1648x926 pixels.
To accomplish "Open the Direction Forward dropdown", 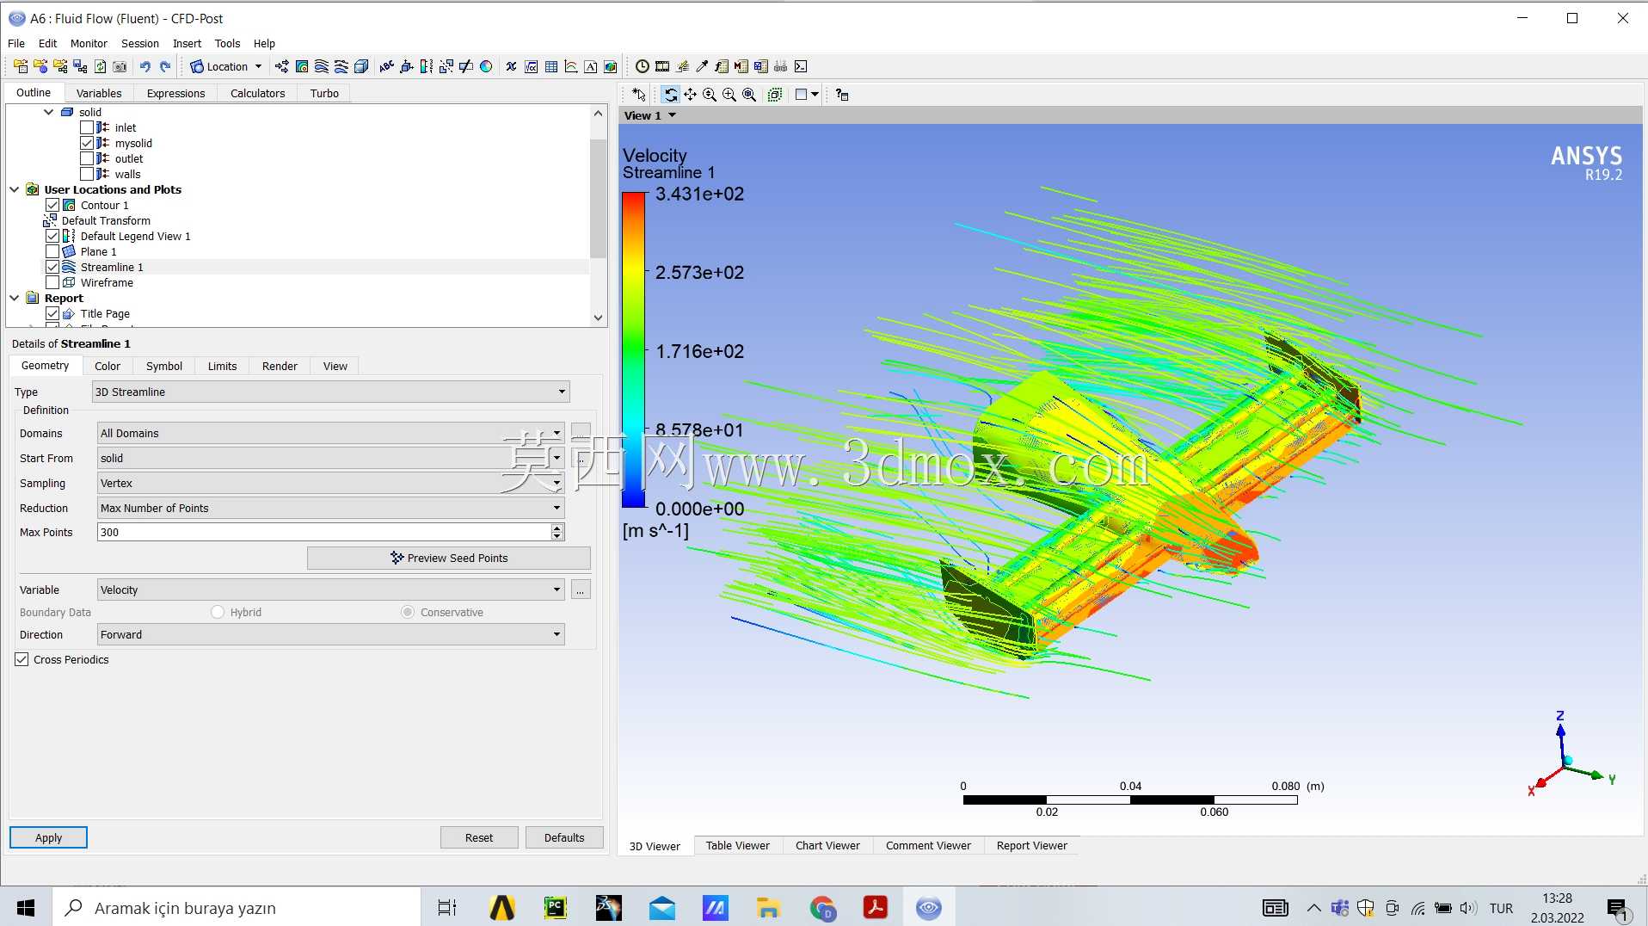I will pos(331,634).
